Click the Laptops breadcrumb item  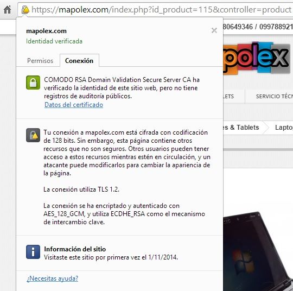coord(284,128)
